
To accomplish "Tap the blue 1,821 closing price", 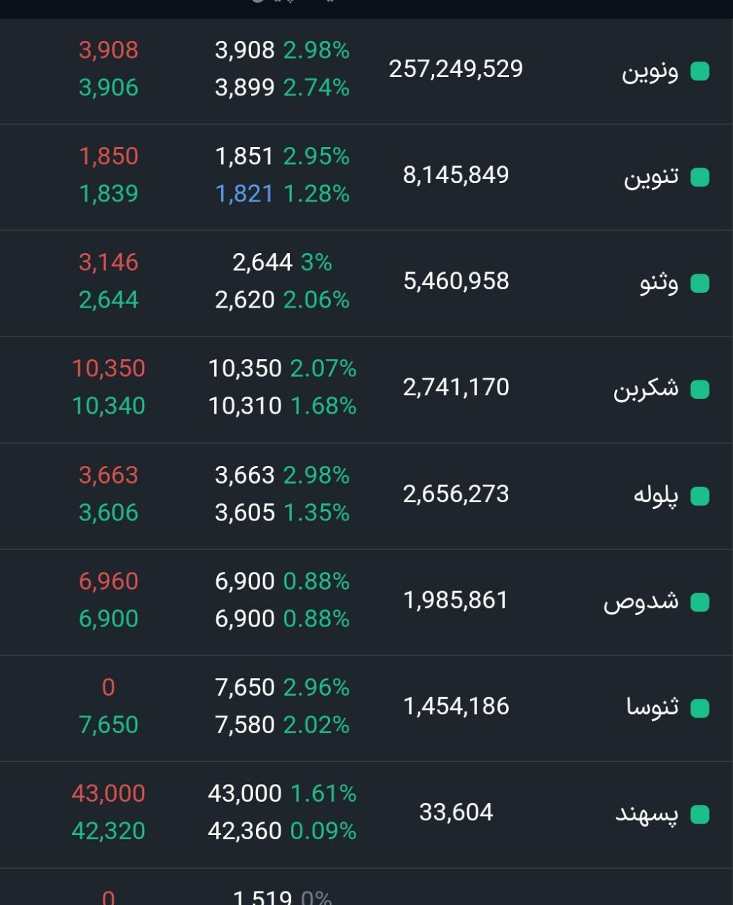I will [244, 194].
